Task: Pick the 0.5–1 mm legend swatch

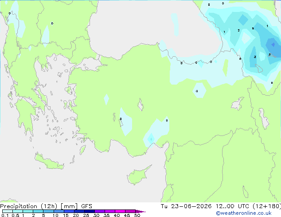Action: click(18, 211)
